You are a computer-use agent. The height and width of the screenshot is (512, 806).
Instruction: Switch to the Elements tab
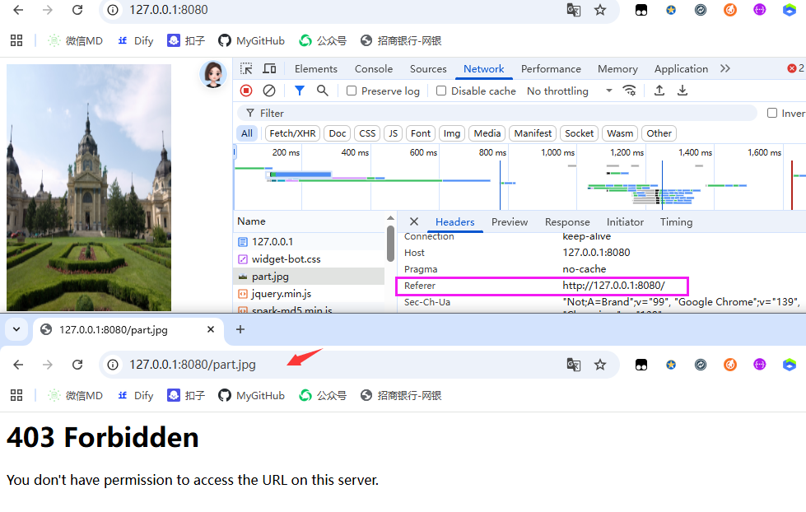point(315,69)
